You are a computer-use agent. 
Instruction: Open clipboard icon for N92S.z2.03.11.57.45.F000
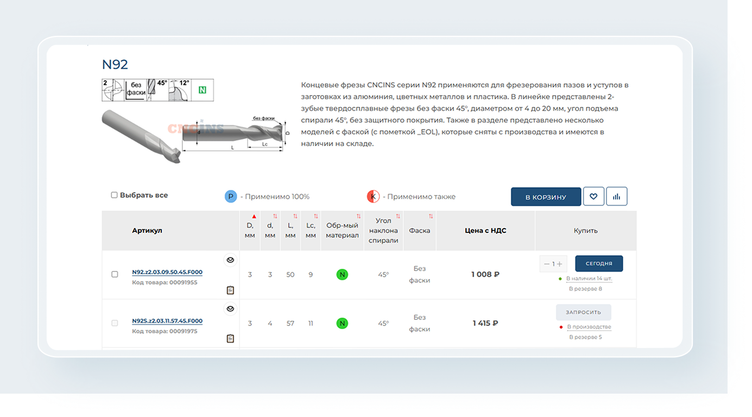pyautogui.click(x=230, y=338)
